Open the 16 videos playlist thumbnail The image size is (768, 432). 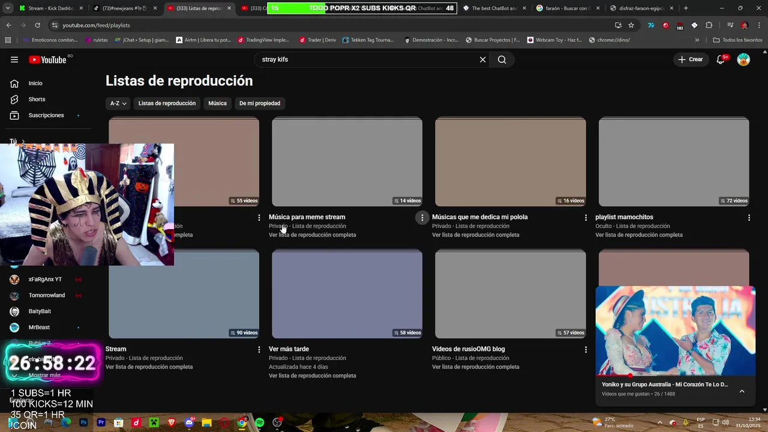click(x=510, y=162)
